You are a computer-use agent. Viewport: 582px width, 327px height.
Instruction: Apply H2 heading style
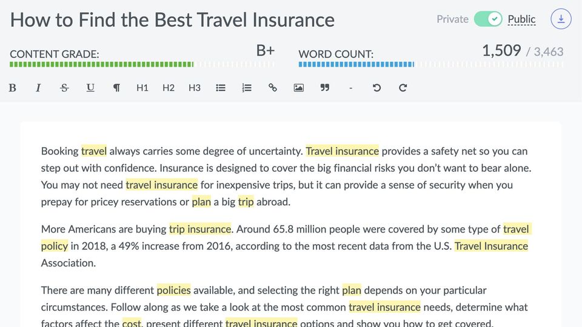(169, 88)
